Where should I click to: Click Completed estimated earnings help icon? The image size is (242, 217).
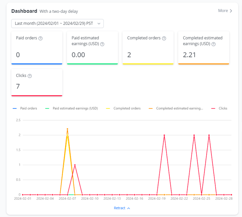(x=213, y=44)
